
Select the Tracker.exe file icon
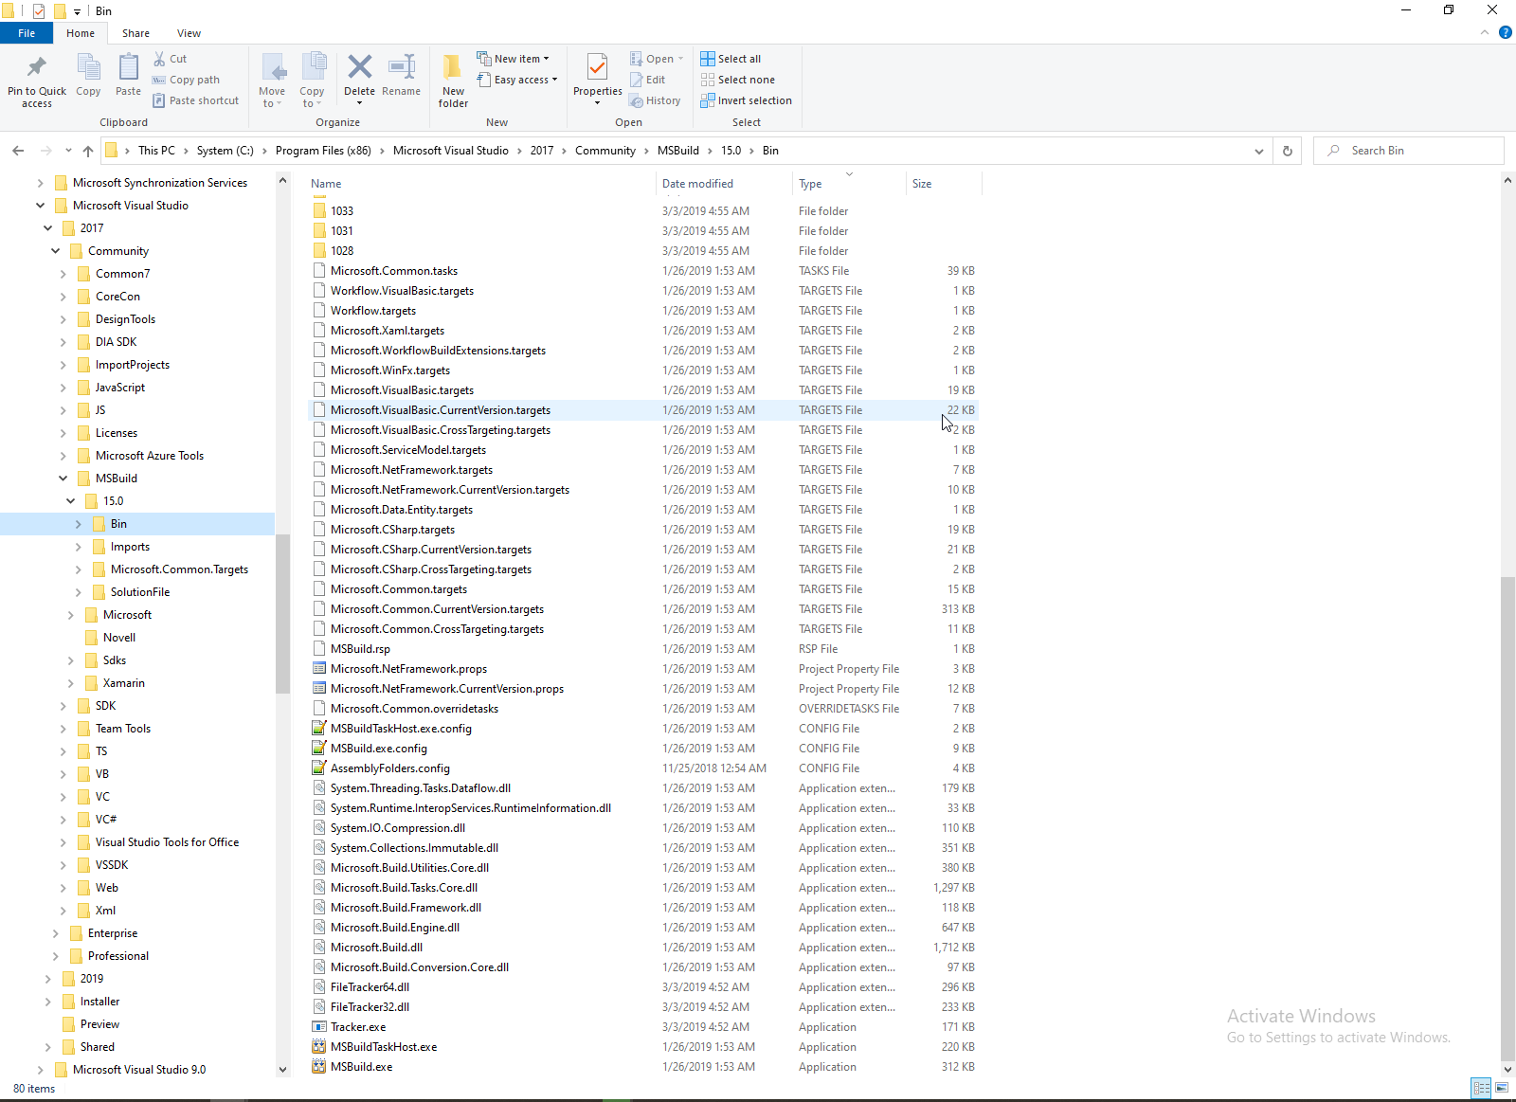click(319, 1027)
